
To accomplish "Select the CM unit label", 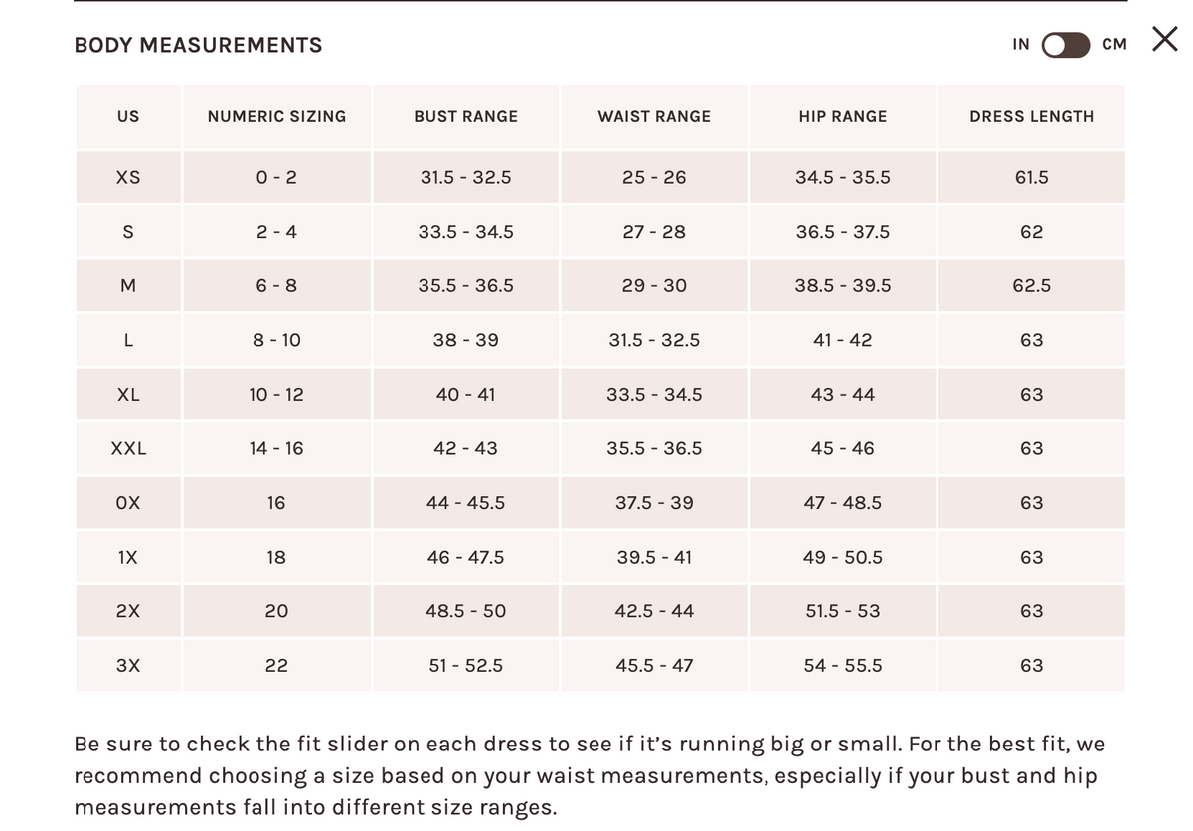I will (x=1114, y=44).
